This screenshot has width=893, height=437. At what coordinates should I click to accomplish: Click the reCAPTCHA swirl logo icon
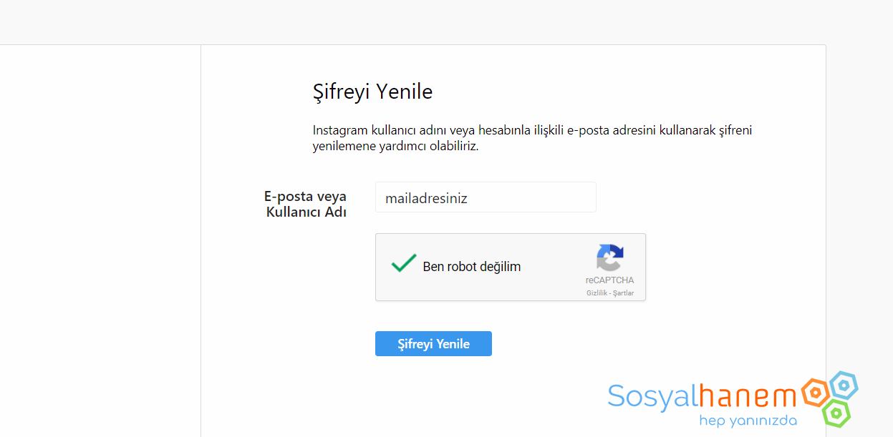610,258
